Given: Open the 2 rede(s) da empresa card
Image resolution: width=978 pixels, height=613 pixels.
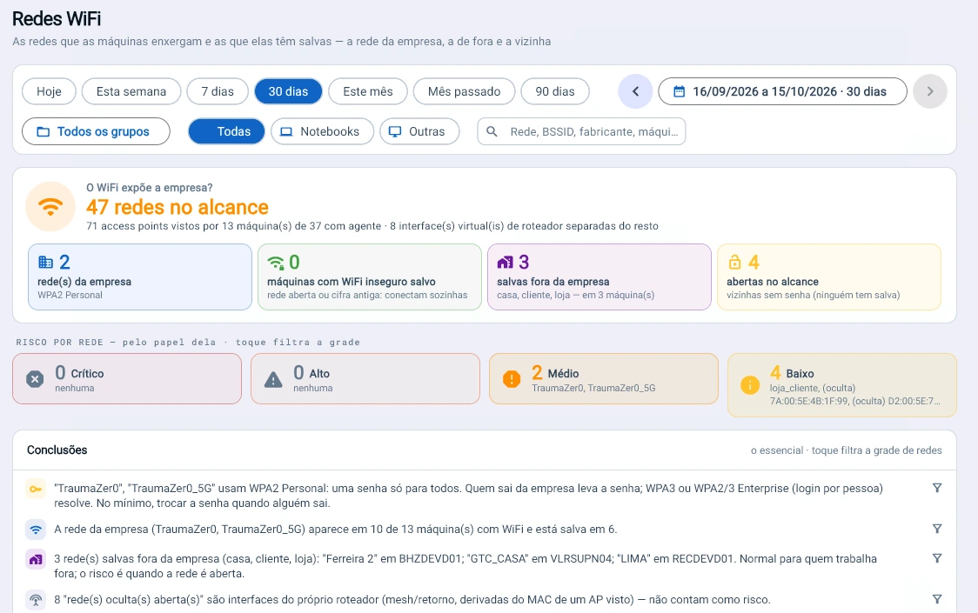Looking at the screenshot, I should point(140,277).
